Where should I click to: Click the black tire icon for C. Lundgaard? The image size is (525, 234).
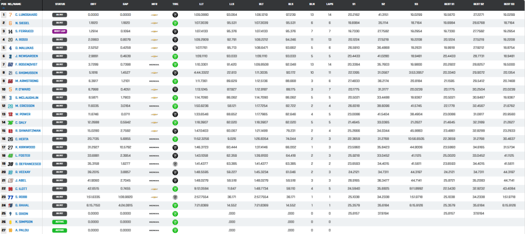175,15
